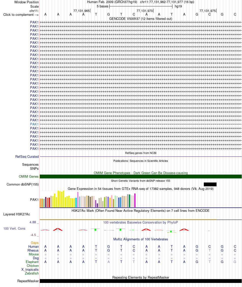The width and height of the screenshot is (242, 287).
Task: Click the Elephant alignment row label
Action: tap(32, 262)
